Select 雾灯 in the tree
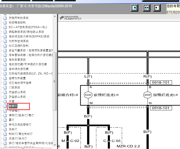Image resolution: width=180 pixels, height=149 pixels. click(12, 120)
